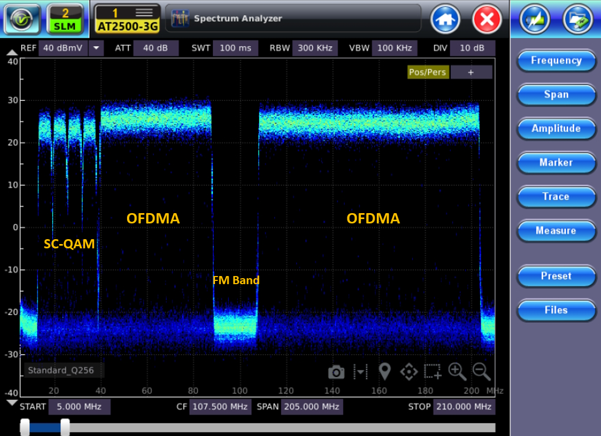Select the zoom region selection icon
The width and height of the screenshot is (601, 436).
433,373
